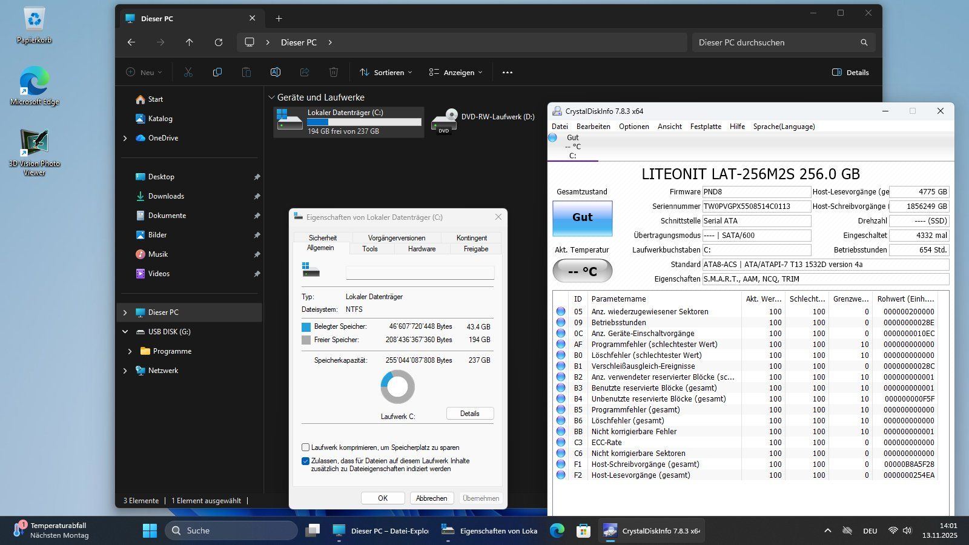Select Lokaler Datenträger (C:) drive item
Screen dimensions: 969x545
click(349, 122)
